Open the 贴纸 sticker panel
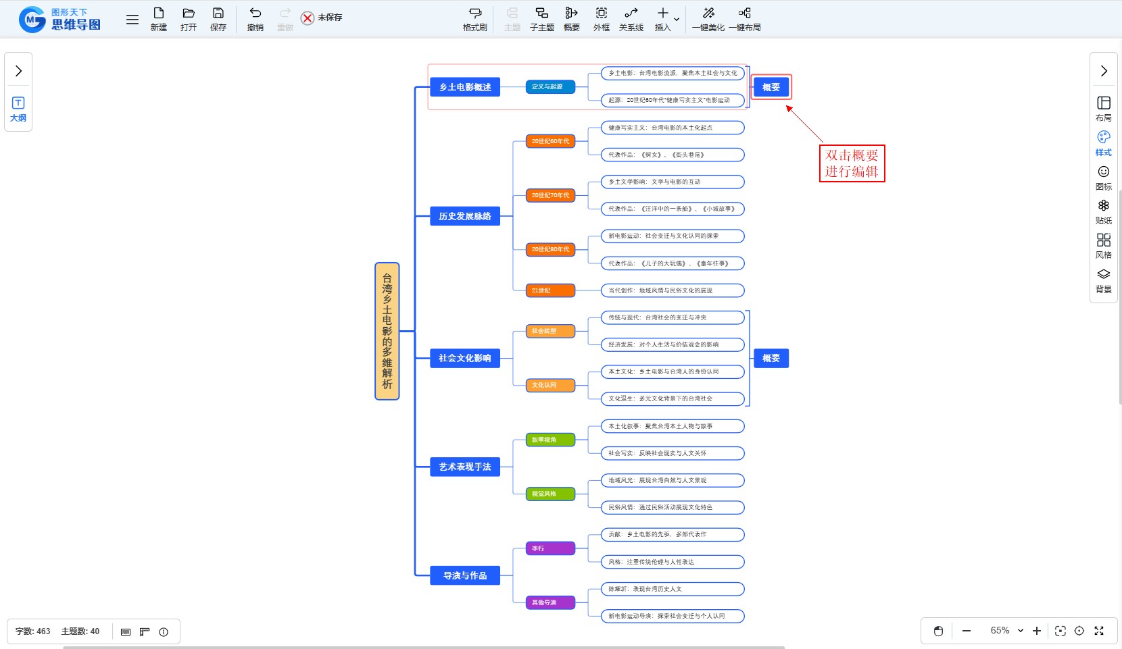Screen dimensions: 1122x649 tap(1103, 211)
